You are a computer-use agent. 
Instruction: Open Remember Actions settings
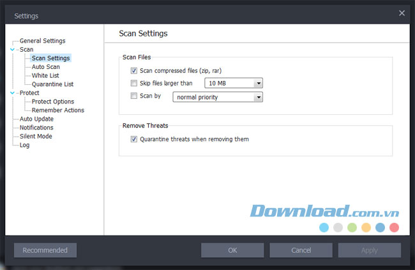pos(58,110)
